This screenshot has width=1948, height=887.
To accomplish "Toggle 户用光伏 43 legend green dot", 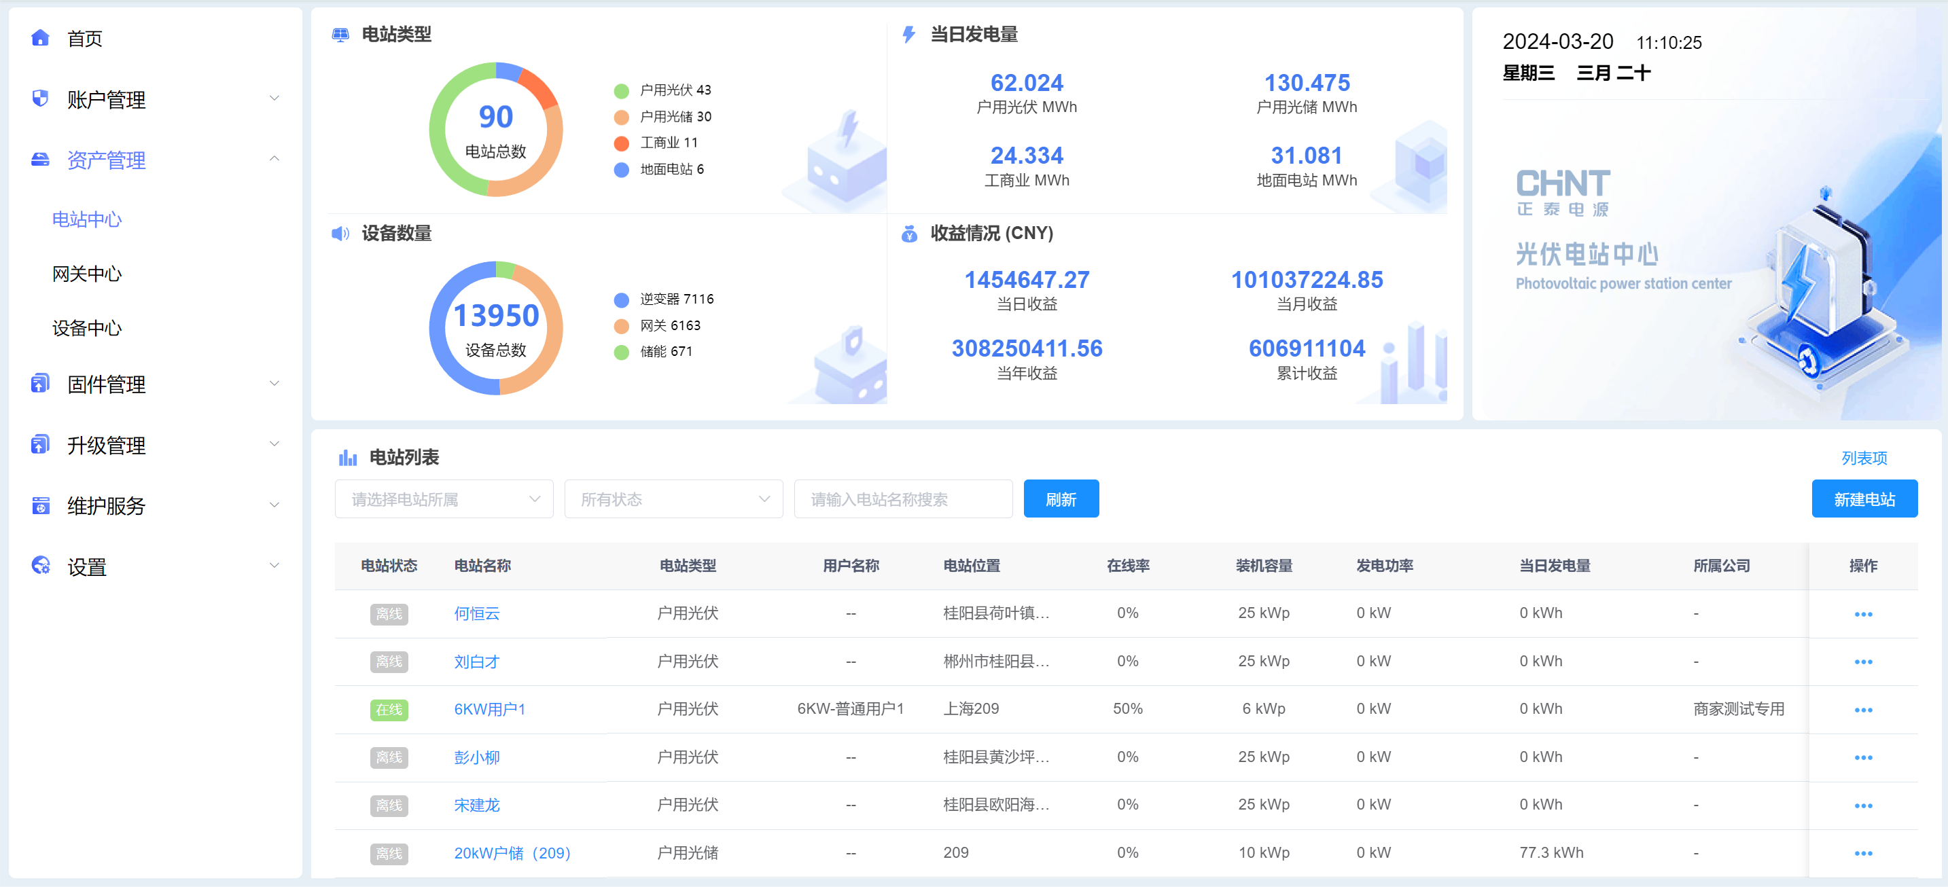I will click(x=622, y=91).
